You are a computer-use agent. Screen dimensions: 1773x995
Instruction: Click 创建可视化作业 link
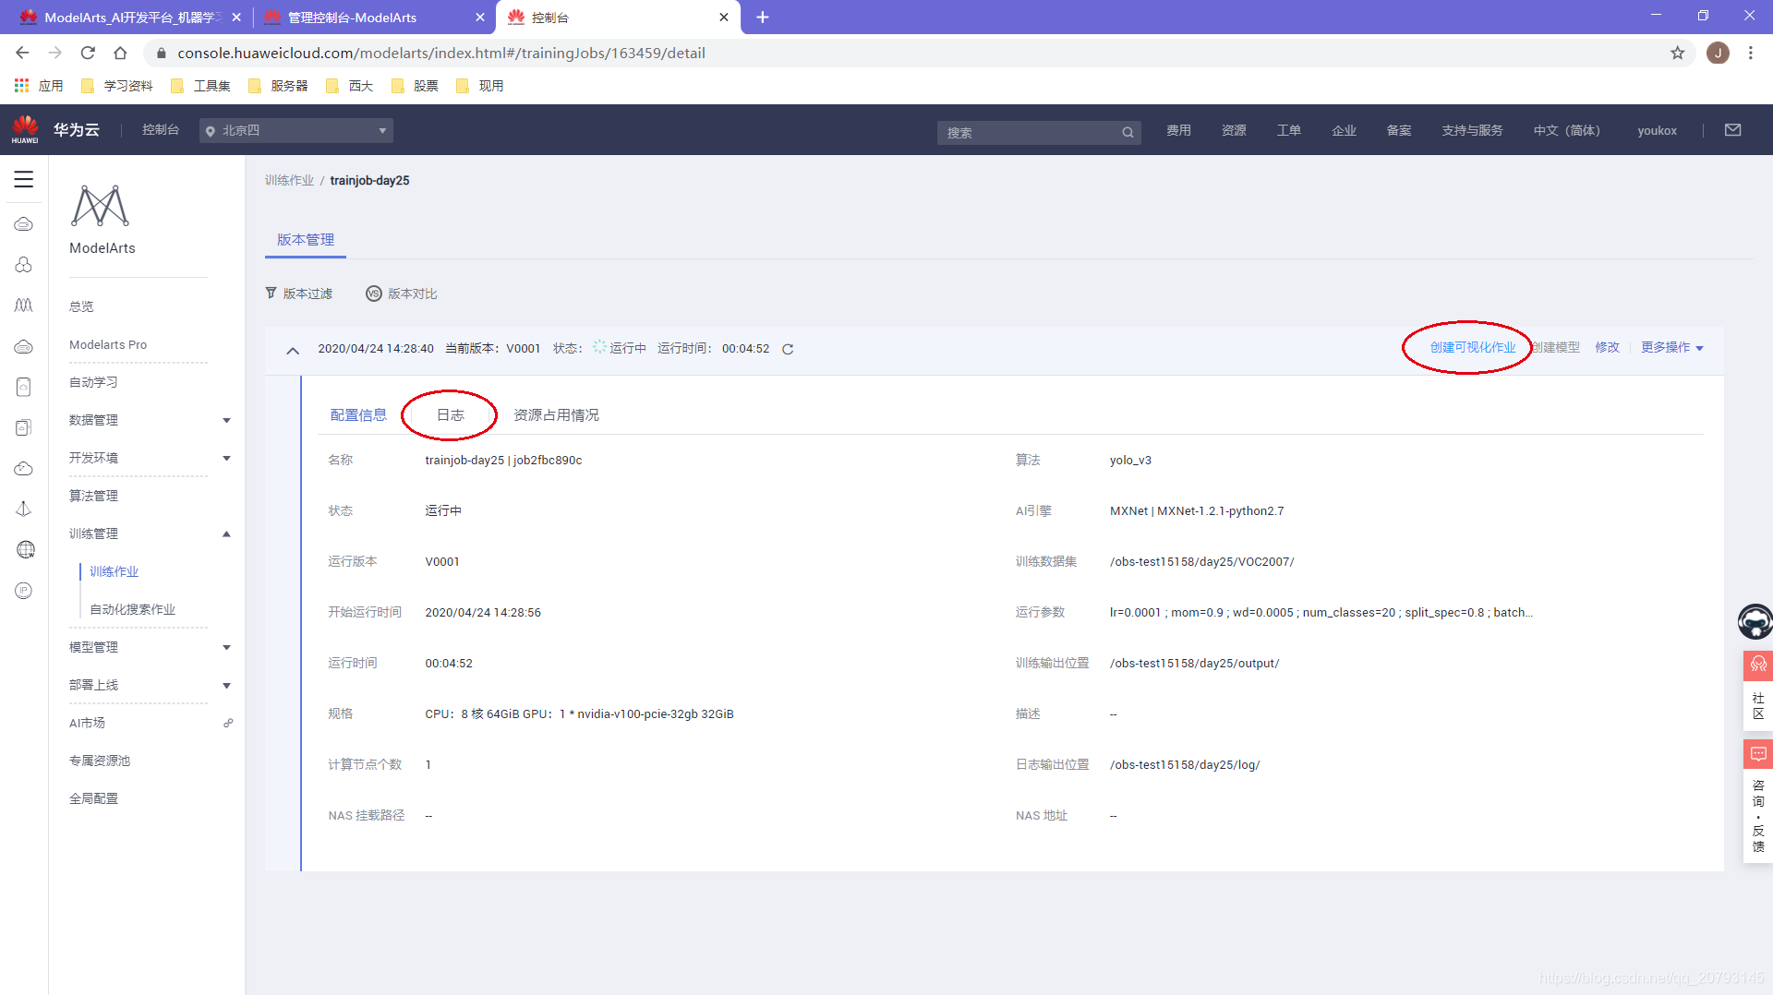[1473, 347]
